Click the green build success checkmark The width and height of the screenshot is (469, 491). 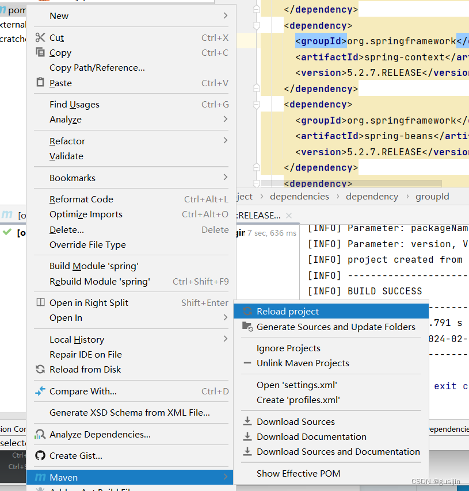[x=7, y=232]
